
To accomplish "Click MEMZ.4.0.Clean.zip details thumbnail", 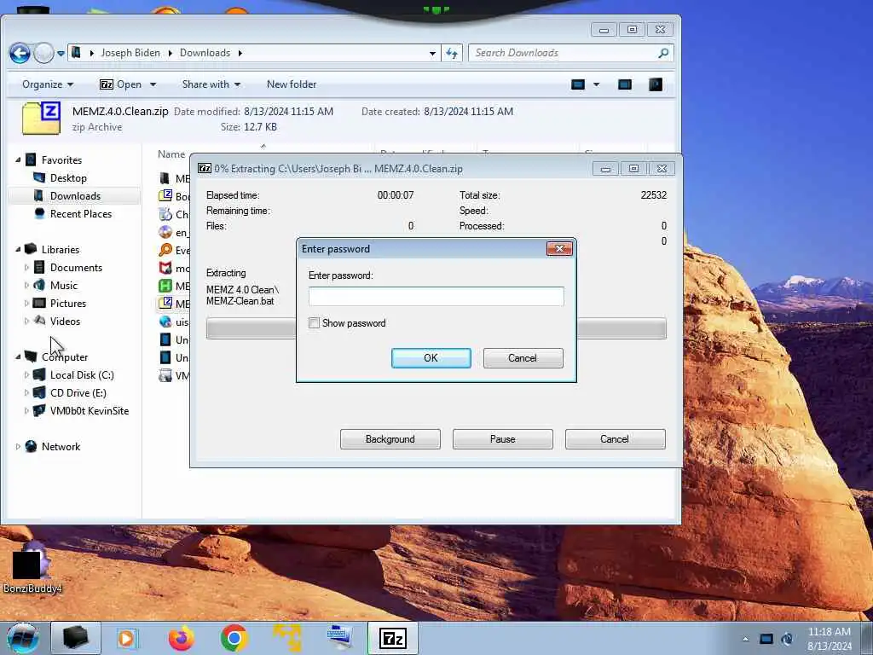I will coord(41,118).
